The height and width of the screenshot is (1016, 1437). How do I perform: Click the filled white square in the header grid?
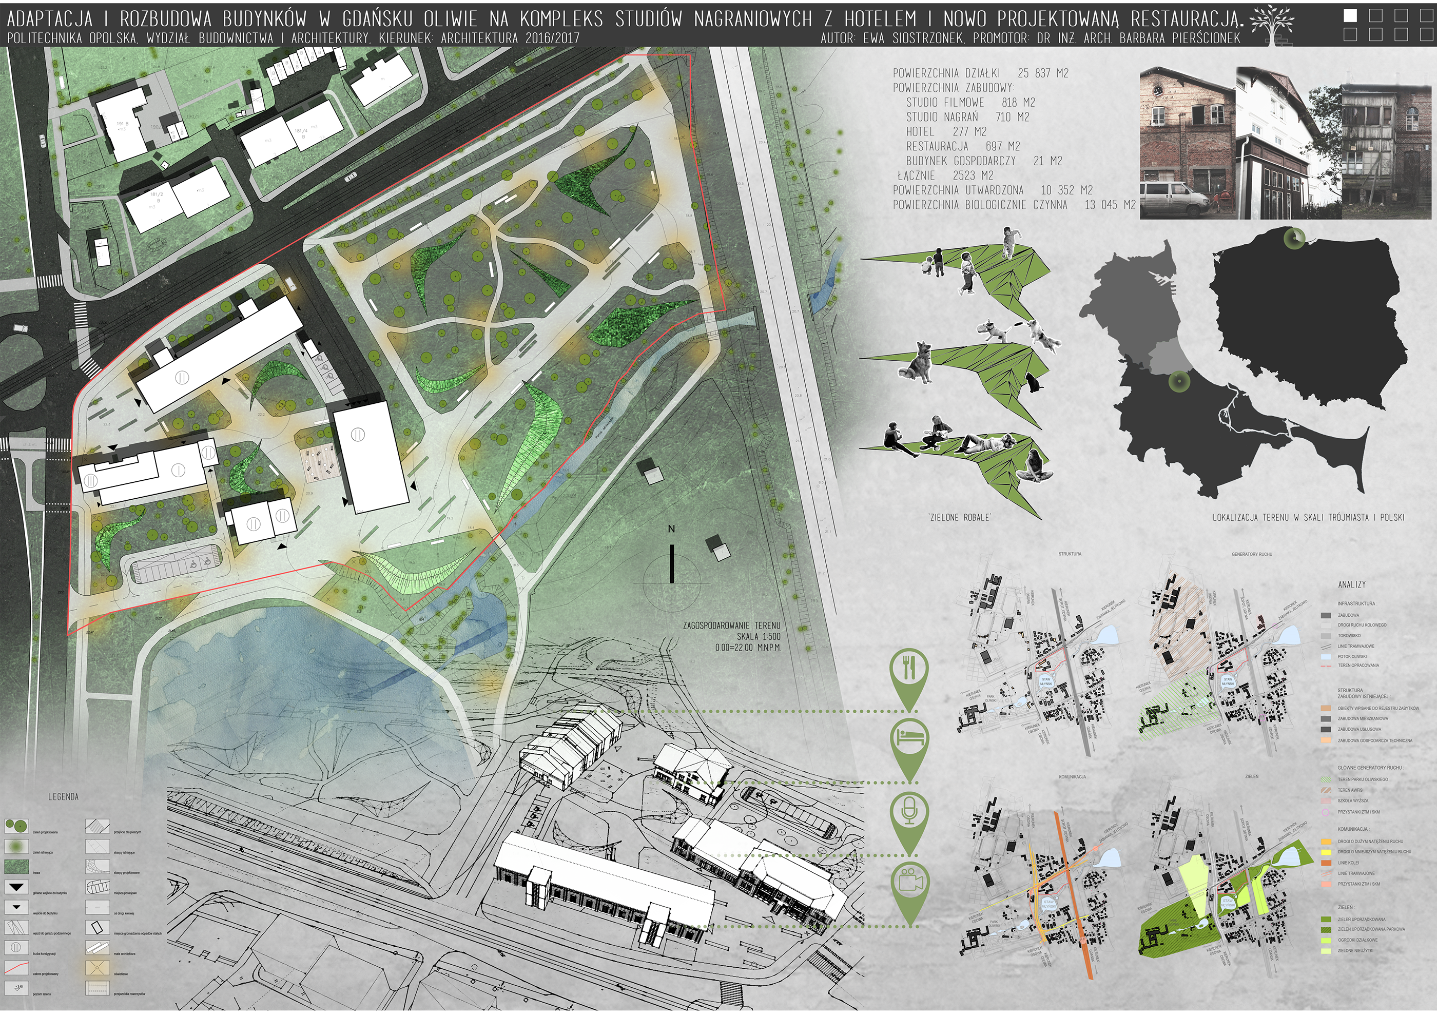pyautogui.click(x=1351, y=16)
